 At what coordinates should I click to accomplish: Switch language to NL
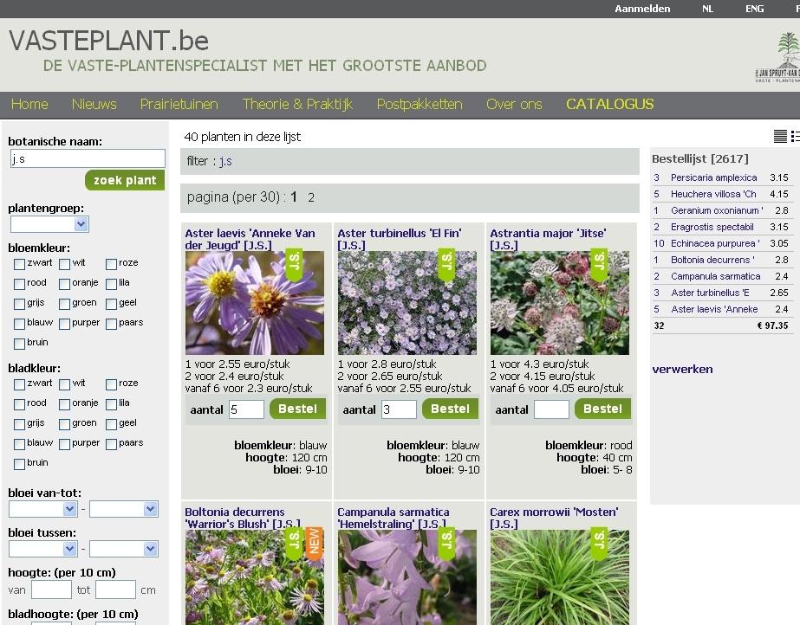707,9
